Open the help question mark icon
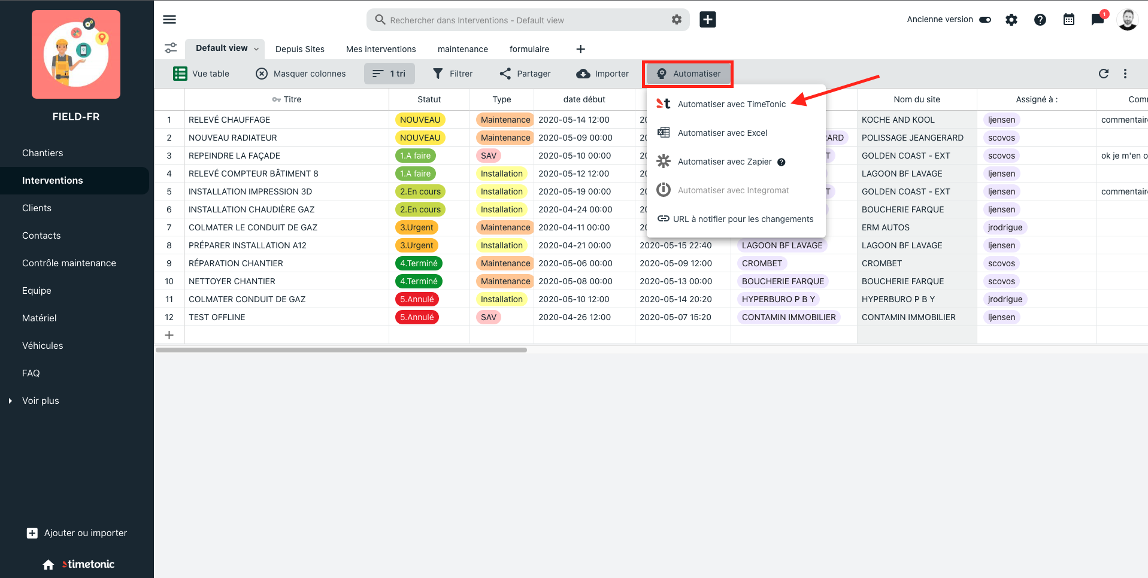1148x578 pixels. 1040,20
